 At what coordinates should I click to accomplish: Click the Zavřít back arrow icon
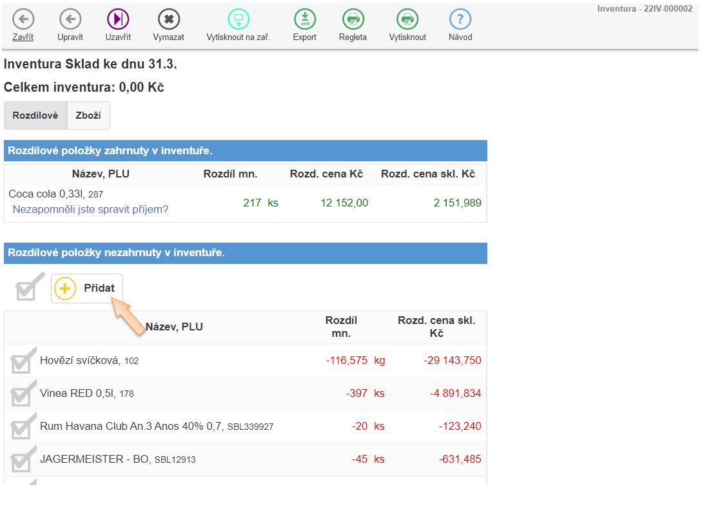23,19
